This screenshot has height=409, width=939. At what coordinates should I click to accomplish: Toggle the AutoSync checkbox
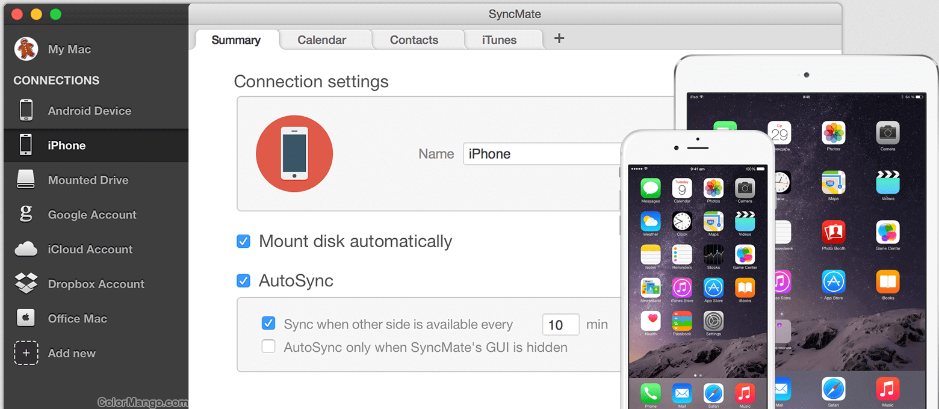(x=243, y=280)
